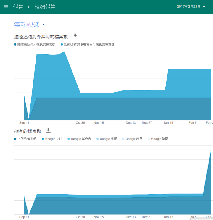Toggle Google 簡報 legend series
Viewport: 213px width, 220px height.
(x=107, y=139)
